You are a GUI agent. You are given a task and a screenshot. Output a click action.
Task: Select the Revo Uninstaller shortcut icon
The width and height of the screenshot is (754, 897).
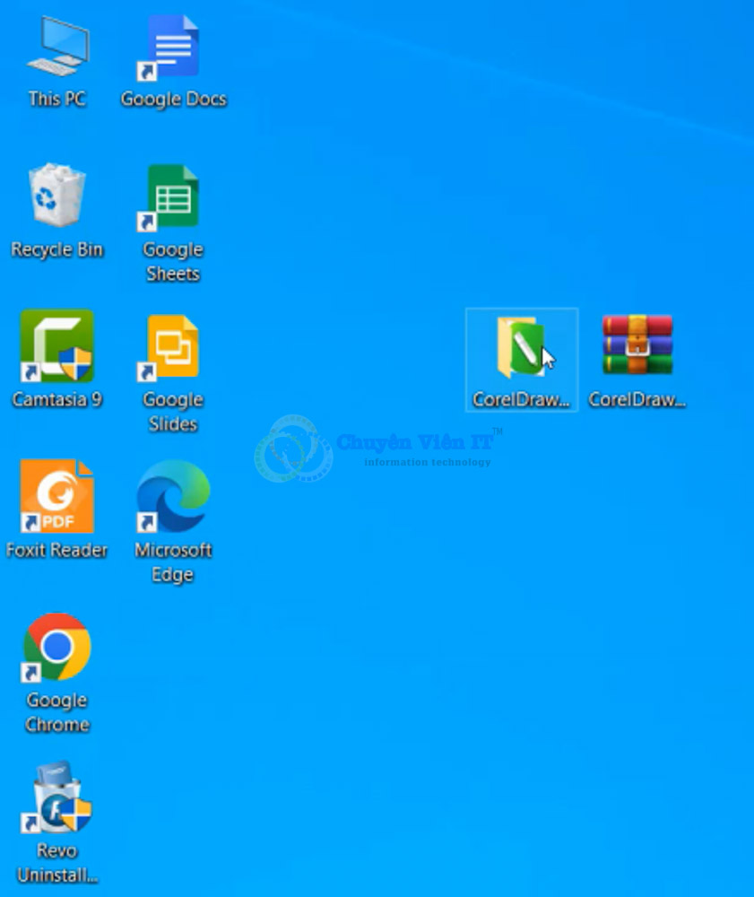(x=57, y=797)
